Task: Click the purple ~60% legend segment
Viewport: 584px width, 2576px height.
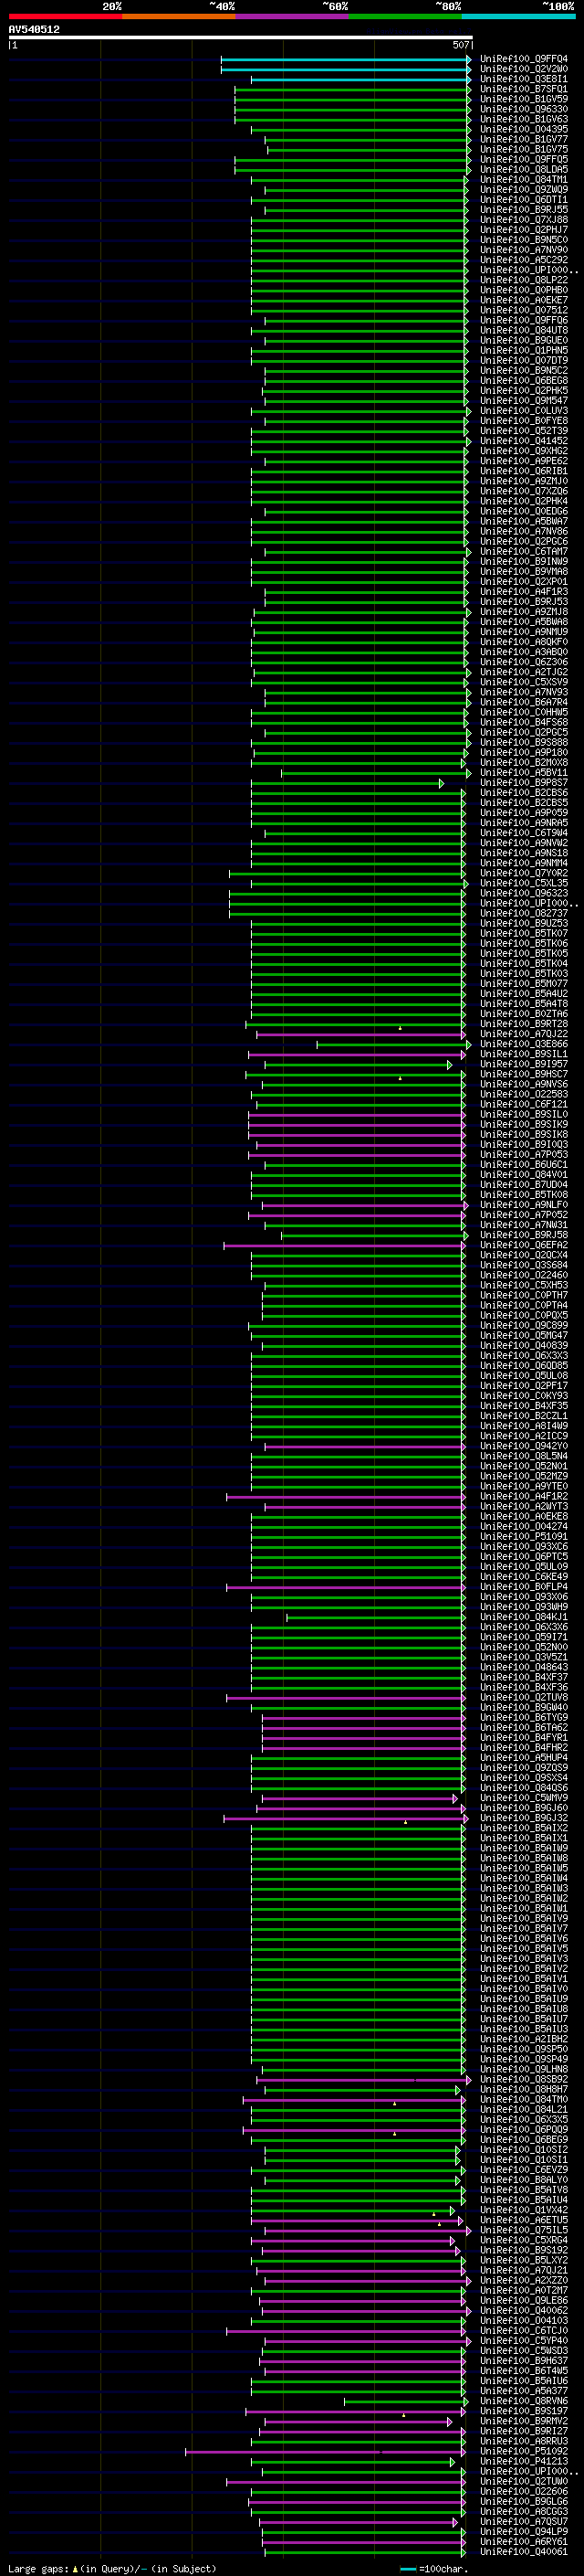Action: (293, 16)
